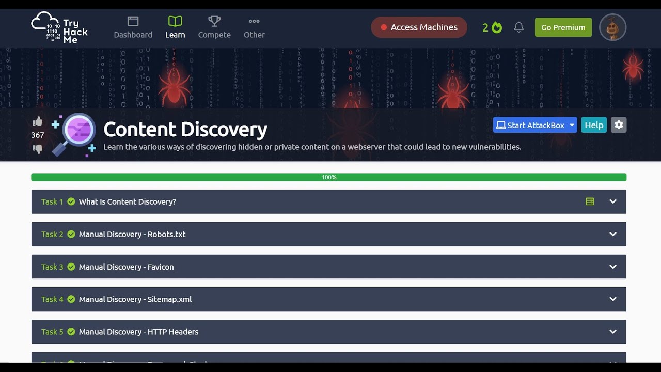The image size is (661, 372).
Task: Click the Go Premium button
Action: click(563, 27)
